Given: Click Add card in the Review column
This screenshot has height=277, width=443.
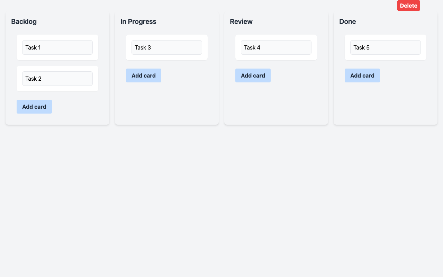Looking at the screenshot, I should [x=253, y=75].
